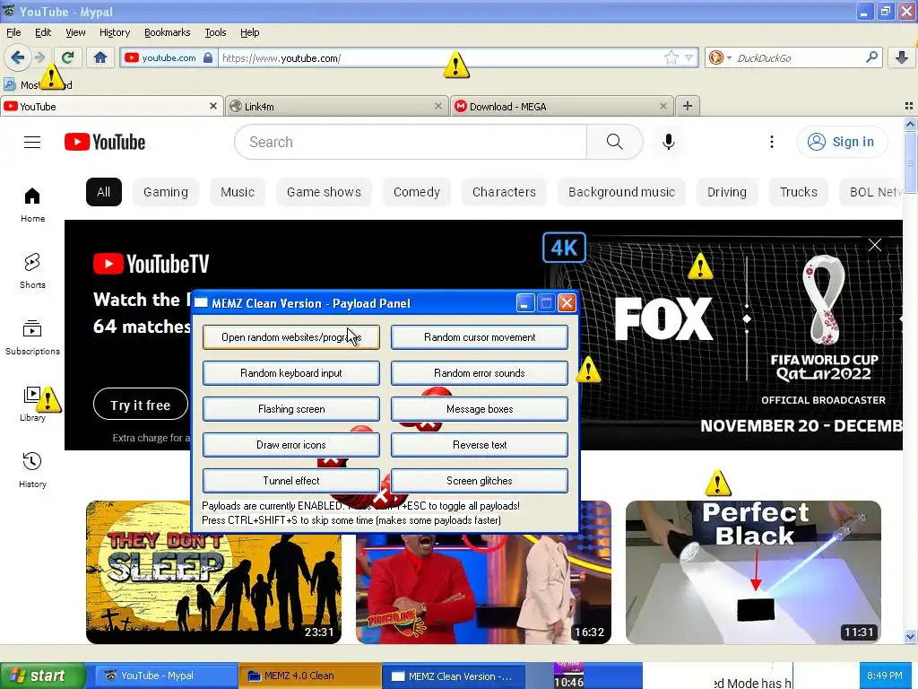Open Shorts in YouTube sidebar
This screenshot has width=918, height=689.
tap(32, 271)
